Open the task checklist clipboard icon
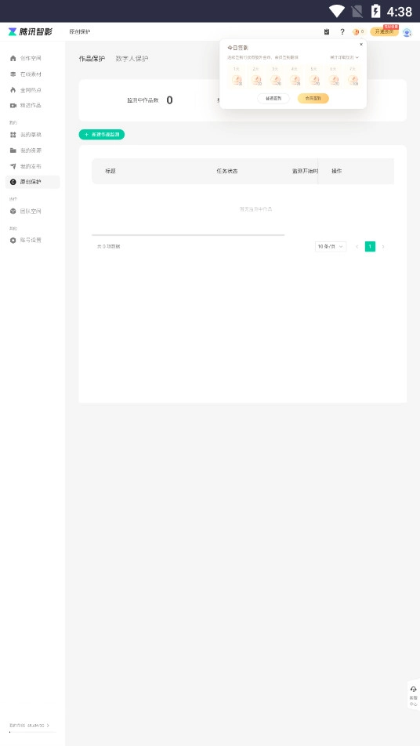 tap(326, 32)
